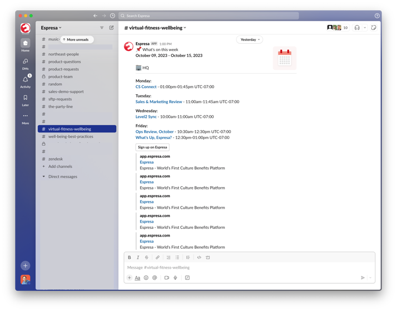Insert inline code formatting
The image size is (397, 313).
click(199, 258)
